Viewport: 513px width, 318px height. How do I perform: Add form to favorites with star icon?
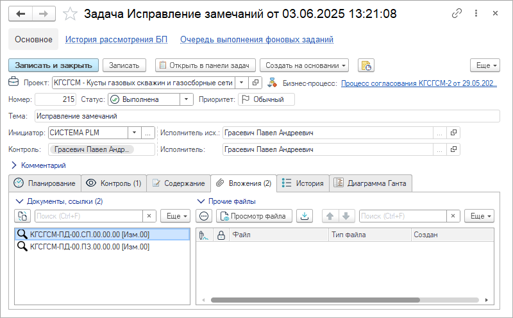72,13
